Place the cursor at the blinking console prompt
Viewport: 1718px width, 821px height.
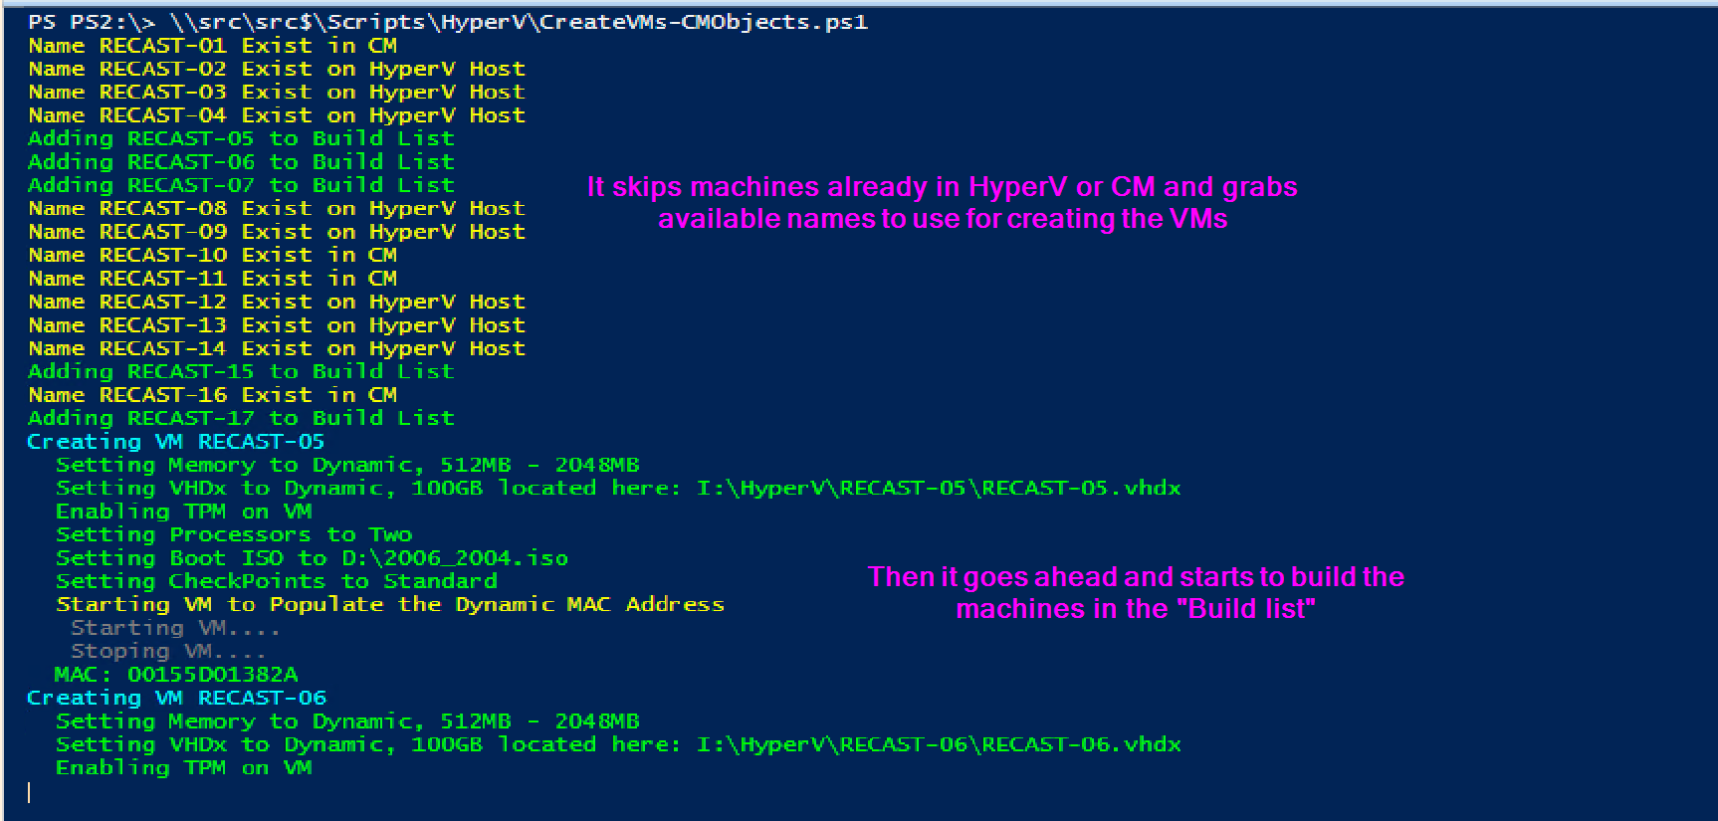[x=29, y=792]
